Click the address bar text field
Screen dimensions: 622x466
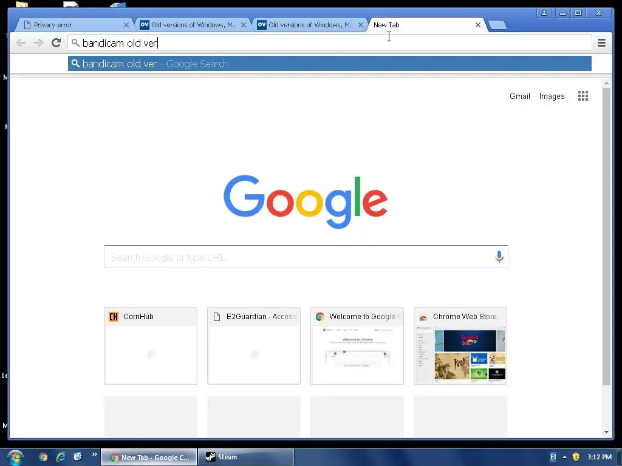[x=329, y=43]
